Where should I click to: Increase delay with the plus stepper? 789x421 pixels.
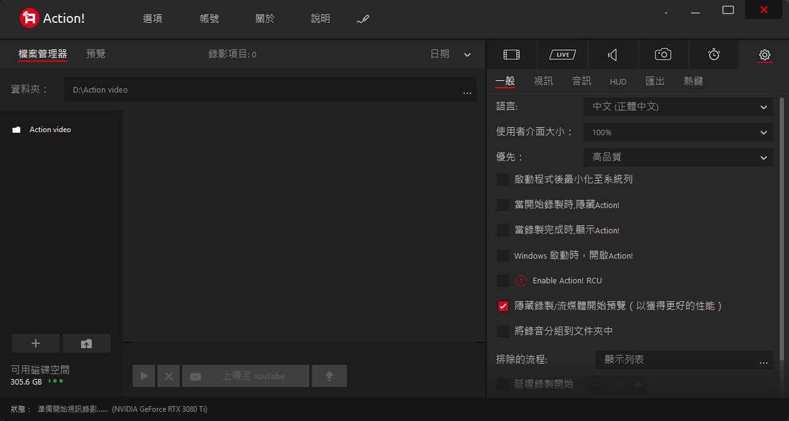[x=638, y=385]
